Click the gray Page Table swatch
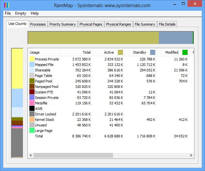 pos(32,76)
